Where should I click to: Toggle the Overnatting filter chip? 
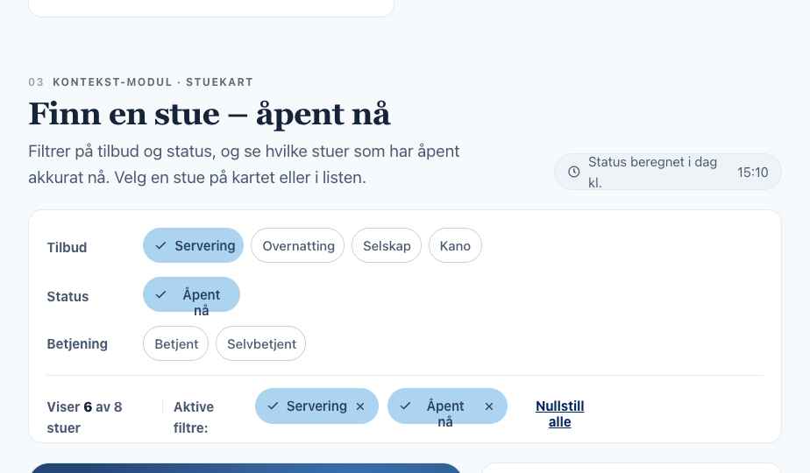[x=297, y=246]
